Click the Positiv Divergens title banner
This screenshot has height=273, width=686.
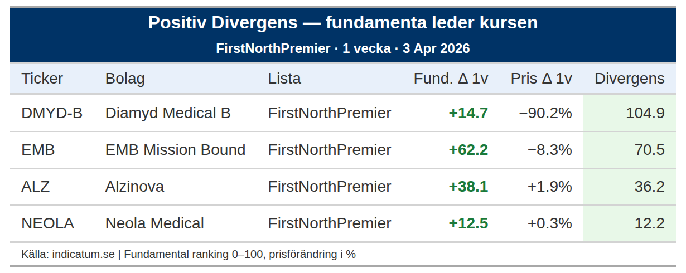coord(342,23)
